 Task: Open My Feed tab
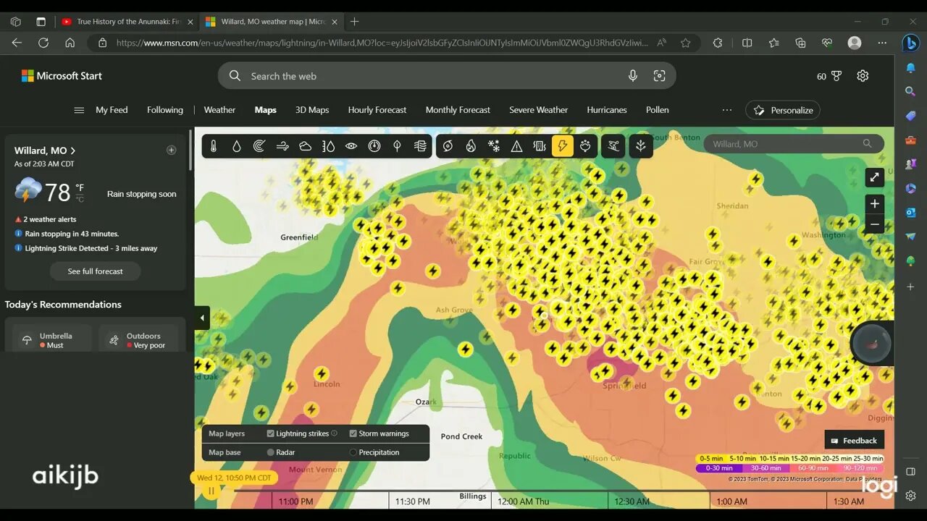tap(112, 110)
